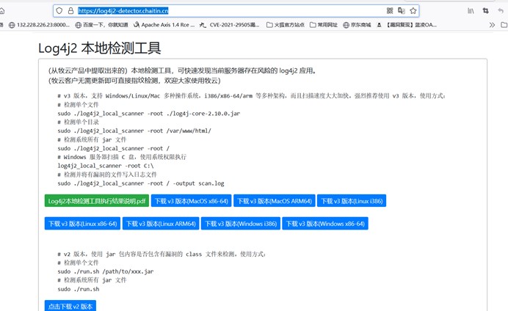This screenshot has width=508, height=311.
Task: Click the line ending log4j-core-2.10.0.jar
Action: (149, 114)
